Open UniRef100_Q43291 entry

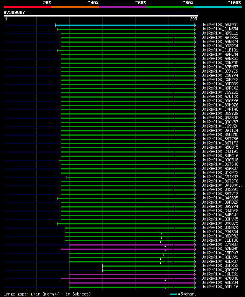point(220,189)
